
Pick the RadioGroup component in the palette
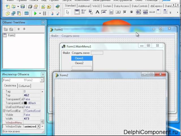tap(165, 12)
